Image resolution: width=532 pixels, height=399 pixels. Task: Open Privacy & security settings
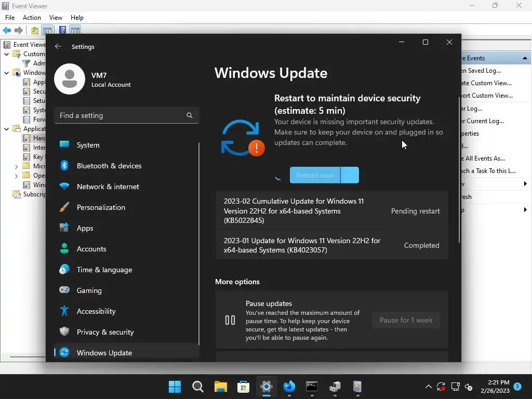pos(126,332)
